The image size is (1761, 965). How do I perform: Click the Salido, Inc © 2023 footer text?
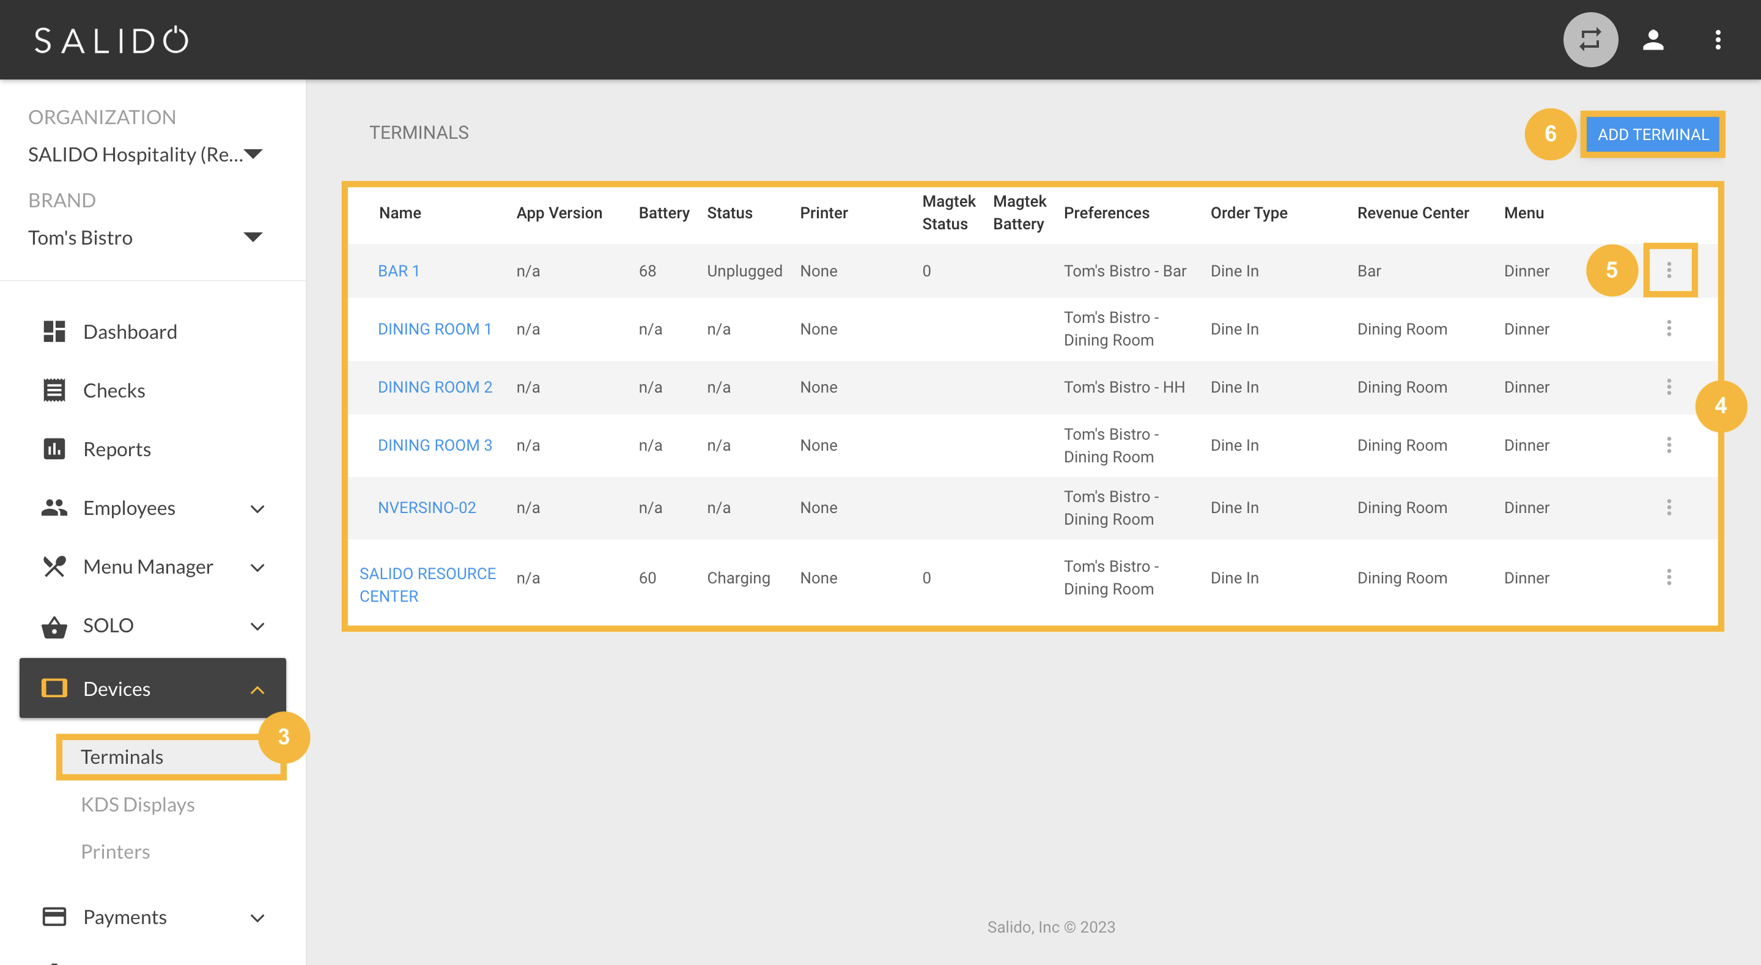tap(1050, 926)
